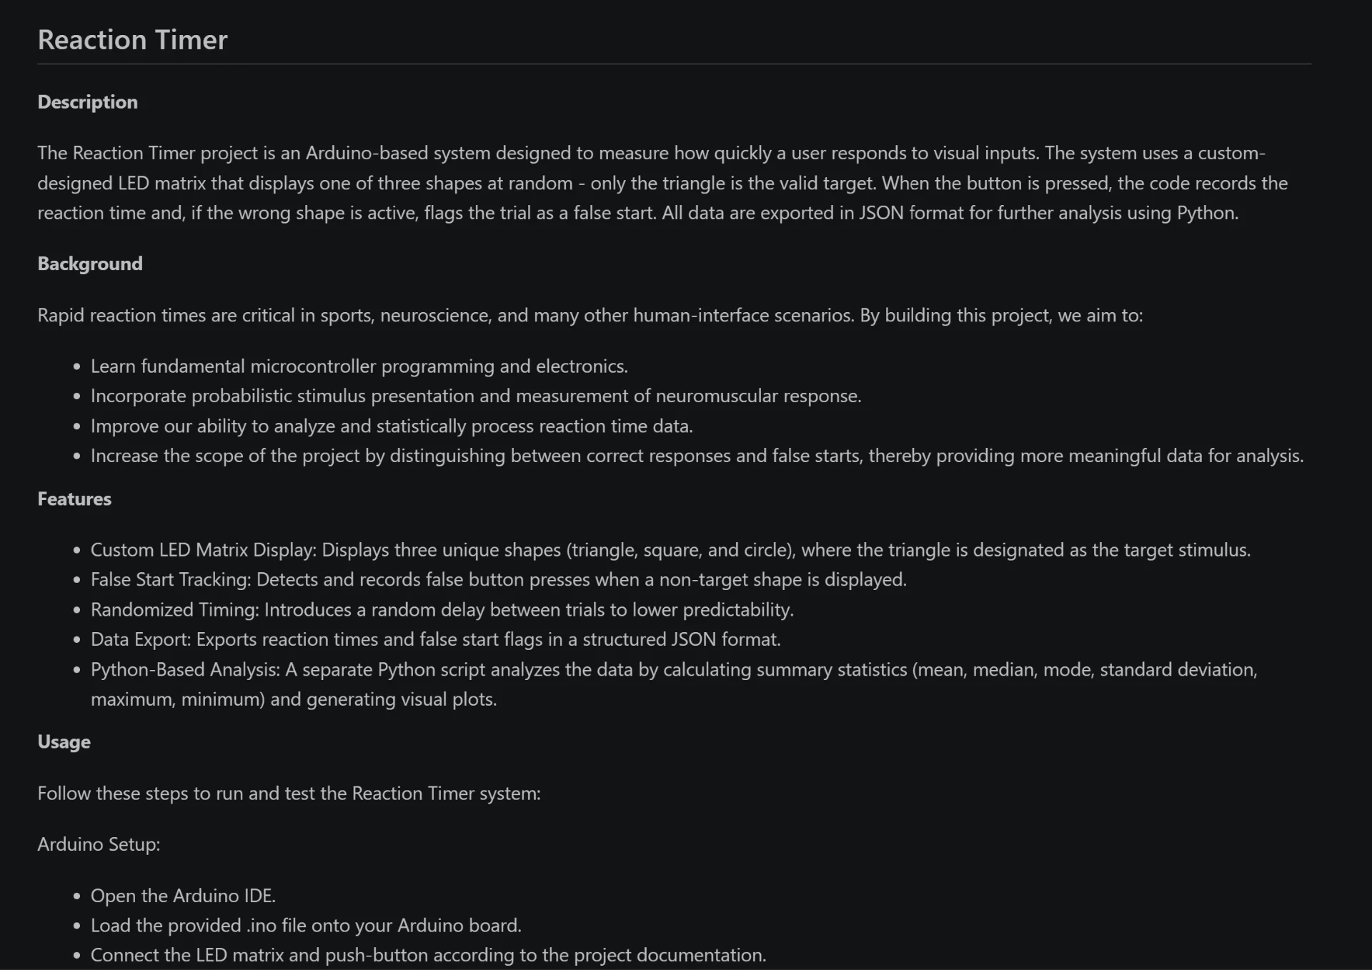Click the 'False Start Tracking' feature line
The width and height of the screenshot is (1372, 970).
(498, 579)
